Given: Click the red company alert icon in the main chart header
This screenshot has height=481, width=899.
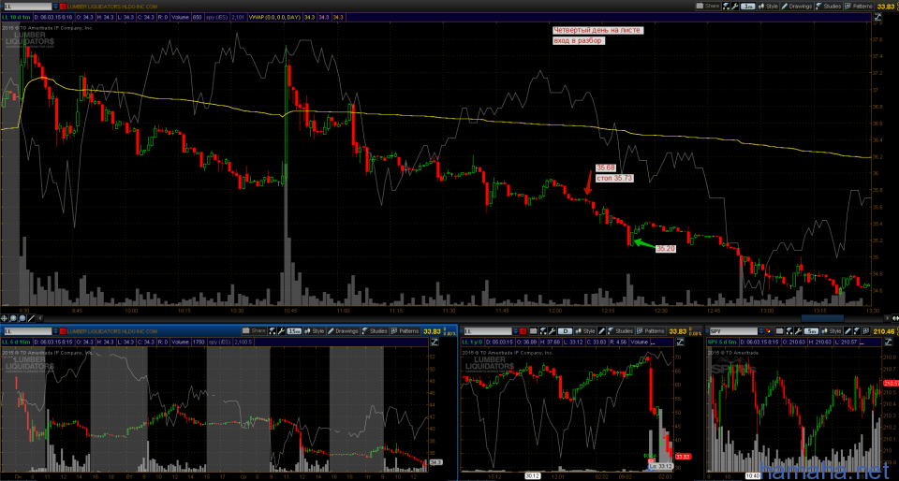Looking at the screenshot, I should coord(63,7).
